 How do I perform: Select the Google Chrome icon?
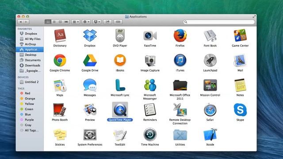pyautogui.click(x=60, y=61)
